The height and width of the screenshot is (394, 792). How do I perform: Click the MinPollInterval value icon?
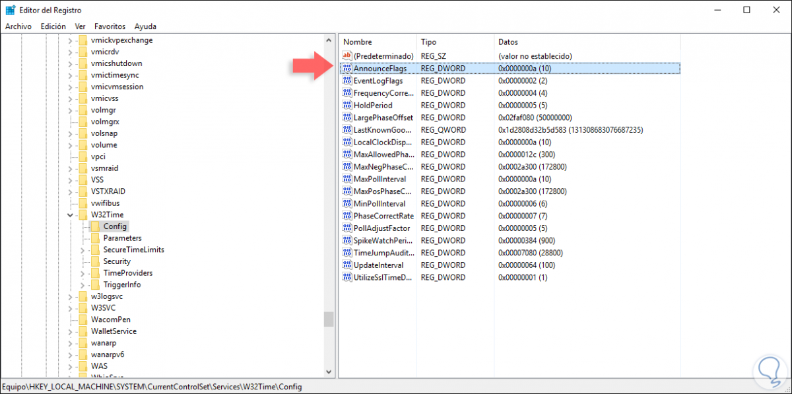pos(347,203)
